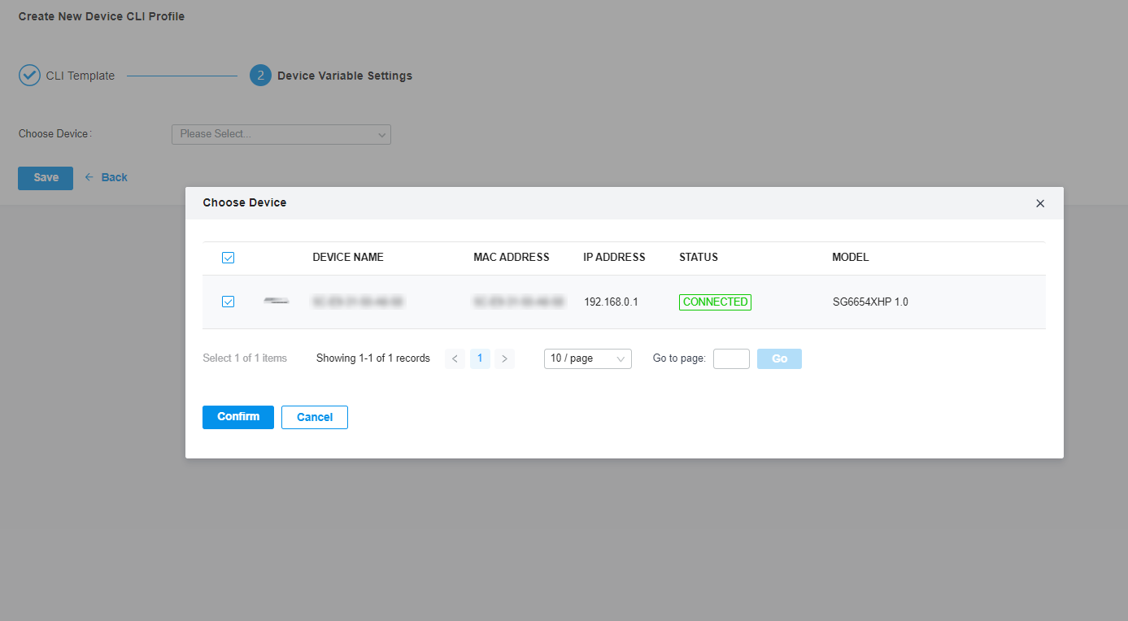Image resolution: width=1128 pixels, height=621 pixels.
Task: Open the Please Select device dropdown
Action: (x=281, y=134)
